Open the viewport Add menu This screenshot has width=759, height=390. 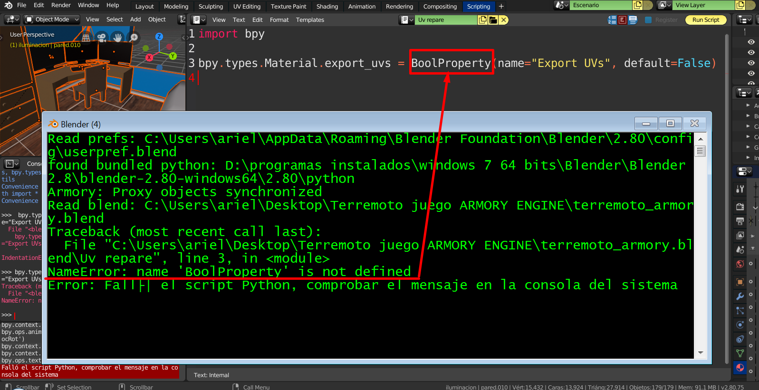click(x=135, y=19)
